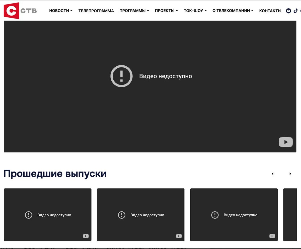Open the КОНТАКТЫ page
Screen dimensions: 301x249
(270, 11)
